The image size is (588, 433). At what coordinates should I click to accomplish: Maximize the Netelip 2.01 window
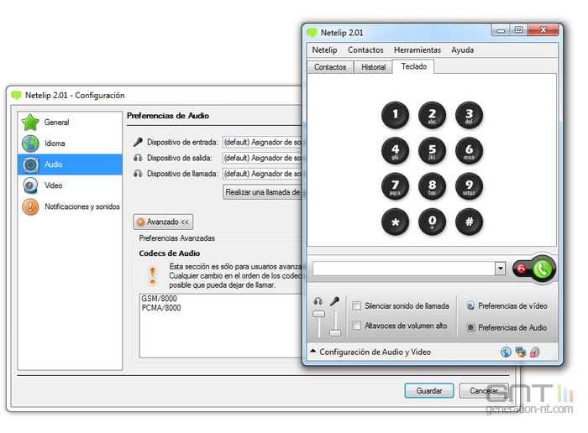518,30
